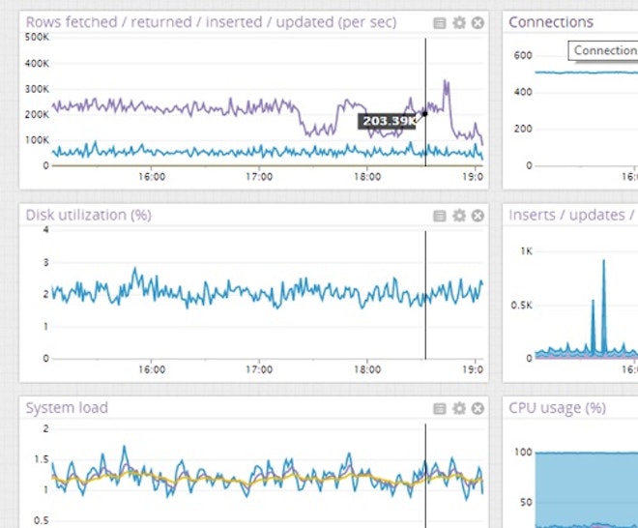The width and height of the screenshot is (638, 528).
Task: Click the Connections hover tooltip box
Action: click(604, 50)
